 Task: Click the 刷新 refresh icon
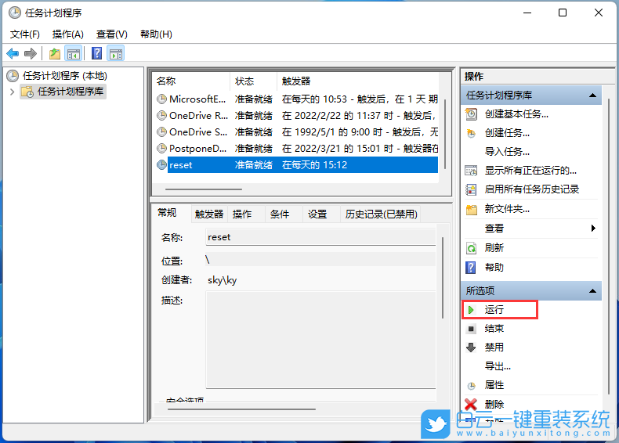tap(471, 248)
